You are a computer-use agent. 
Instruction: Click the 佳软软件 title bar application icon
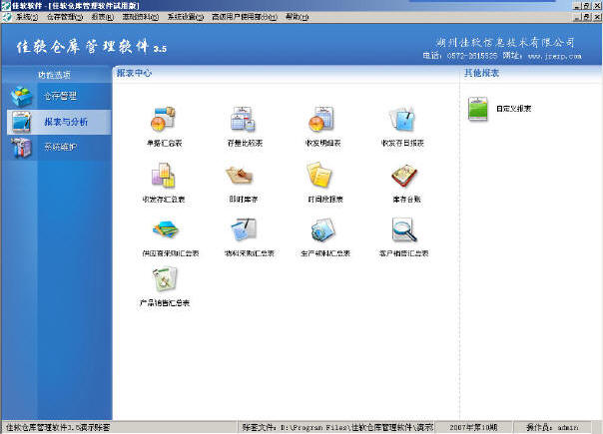[6, 5]
